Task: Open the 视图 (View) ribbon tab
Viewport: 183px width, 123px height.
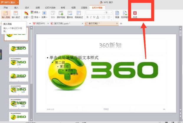Action: (73, 8)
